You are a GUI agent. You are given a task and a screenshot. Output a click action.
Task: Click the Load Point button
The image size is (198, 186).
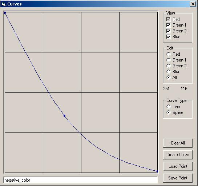[x=178, y=166]
